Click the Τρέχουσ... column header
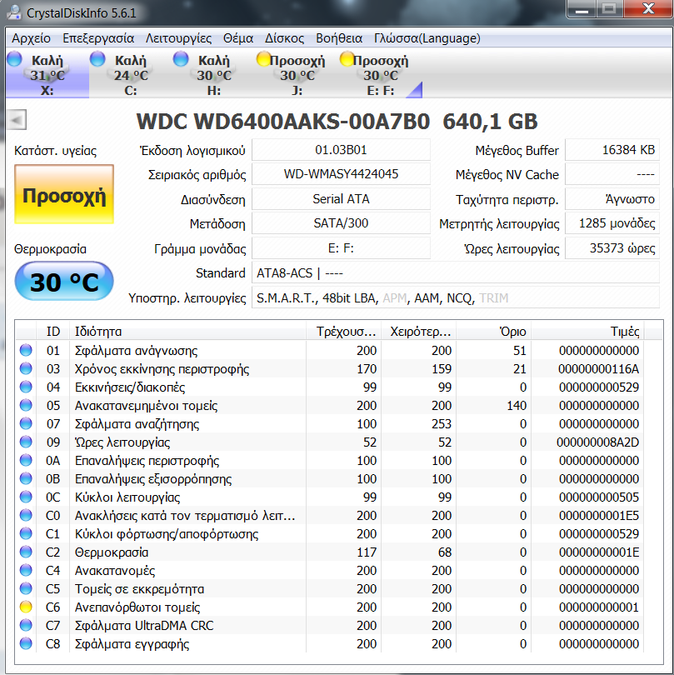Image resolution: width=674 pixels, height=675 pixels. click(x=343, y=332)
